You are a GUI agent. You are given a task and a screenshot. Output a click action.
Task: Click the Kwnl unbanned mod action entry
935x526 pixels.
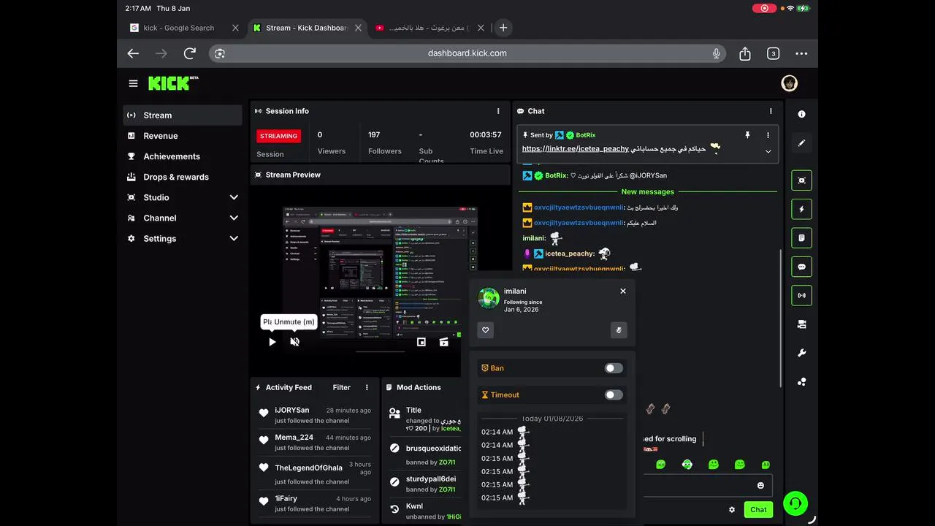click(425, 511)
